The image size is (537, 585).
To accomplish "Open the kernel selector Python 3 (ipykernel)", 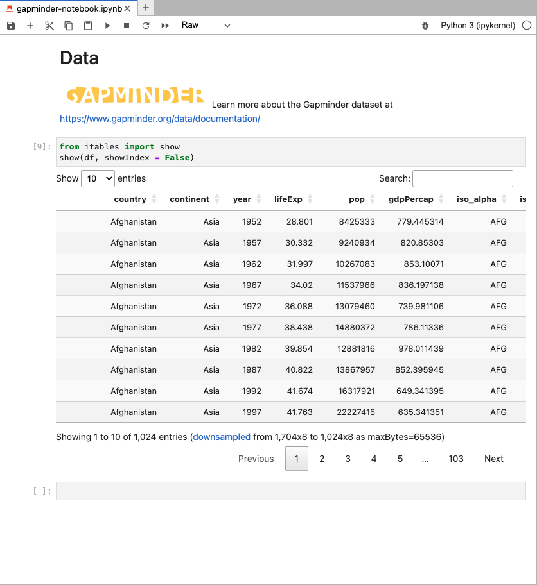I will tap(479, 26).
